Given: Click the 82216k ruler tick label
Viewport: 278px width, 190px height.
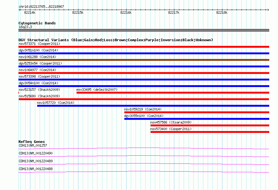Looking at the screenshot, I should (x=126, y=12).
